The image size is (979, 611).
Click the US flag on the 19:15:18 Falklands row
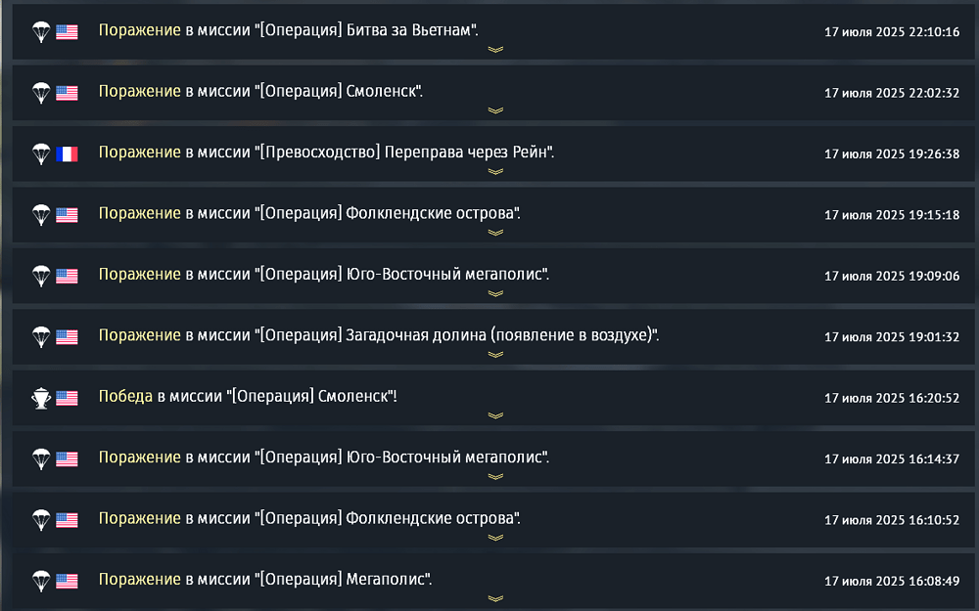pos(67,215)
